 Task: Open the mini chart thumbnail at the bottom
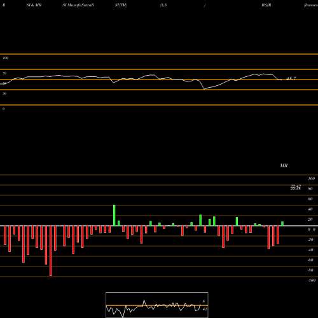pyautogui.click(x=157, y=305)
